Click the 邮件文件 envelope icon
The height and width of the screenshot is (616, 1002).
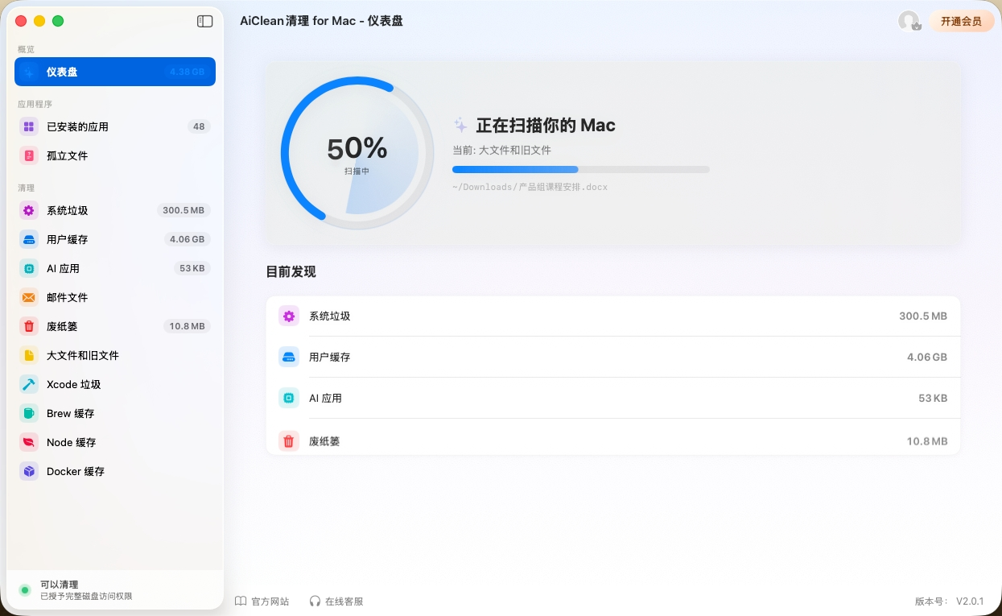tap(29, 297)
